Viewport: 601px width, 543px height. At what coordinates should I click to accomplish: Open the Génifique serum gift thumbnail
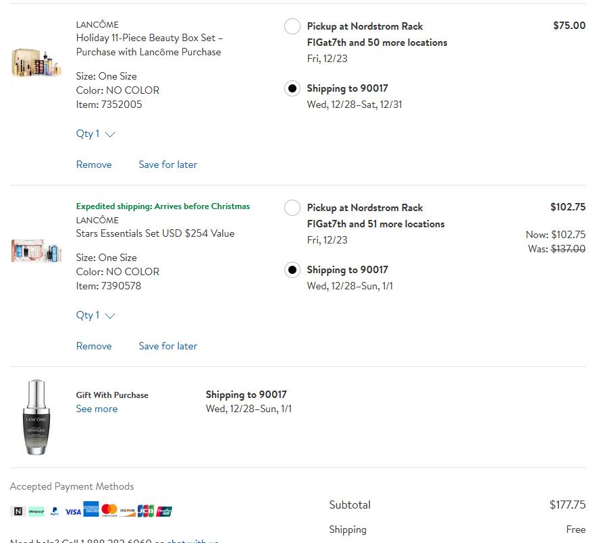tap(36, 417)
